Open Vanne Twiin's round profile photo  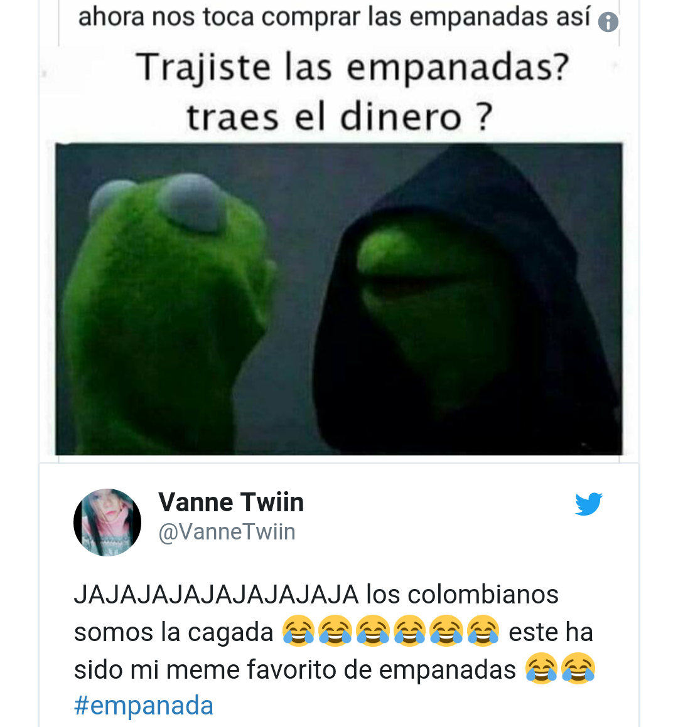tap(107, 522)
